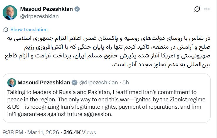Image resolution: width=217 pixels, height=138 pixels.
Task: Open the @drpezeshkian handle under the top name
Action: coord(39,16)
